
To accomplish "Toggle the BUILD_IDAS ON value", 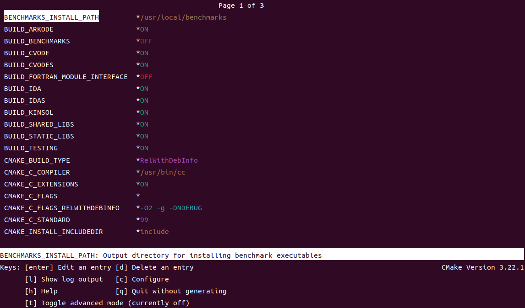I will point(144,101).
